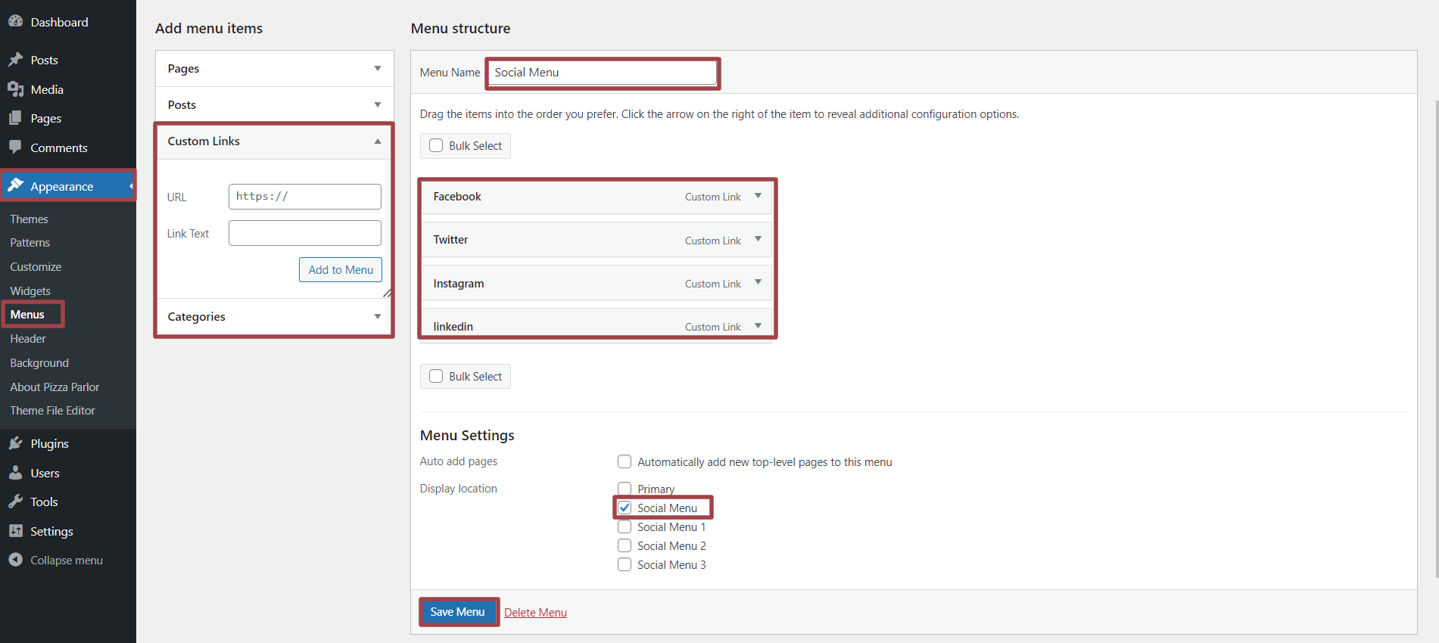Click the Add to Menu button

pyautogui.click(x=341, y=270)
